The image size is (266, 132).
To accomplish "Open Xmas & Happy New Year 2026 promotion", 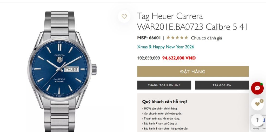I will [165, 47].
